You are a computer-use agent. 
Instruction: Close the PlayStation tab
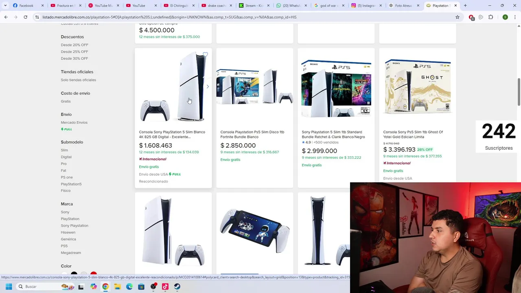455,6
